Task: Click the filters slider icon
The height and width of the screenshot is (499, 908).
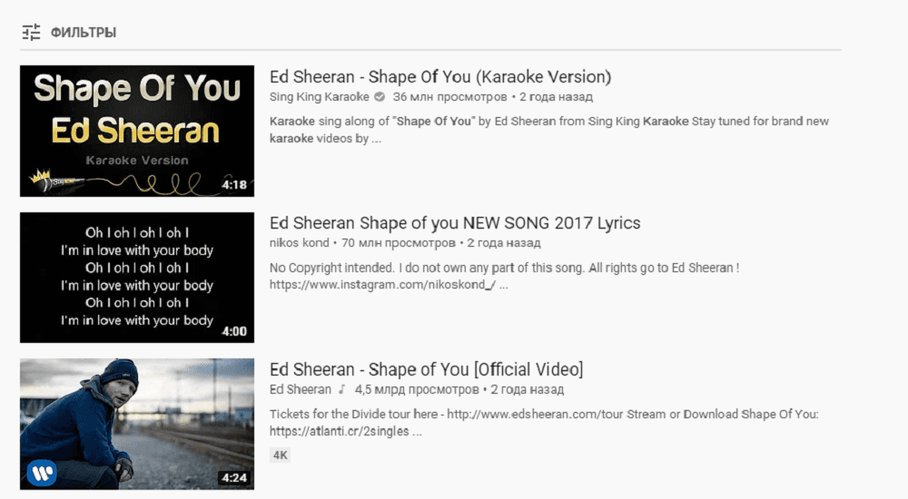Action: click(x=31, y=33)
